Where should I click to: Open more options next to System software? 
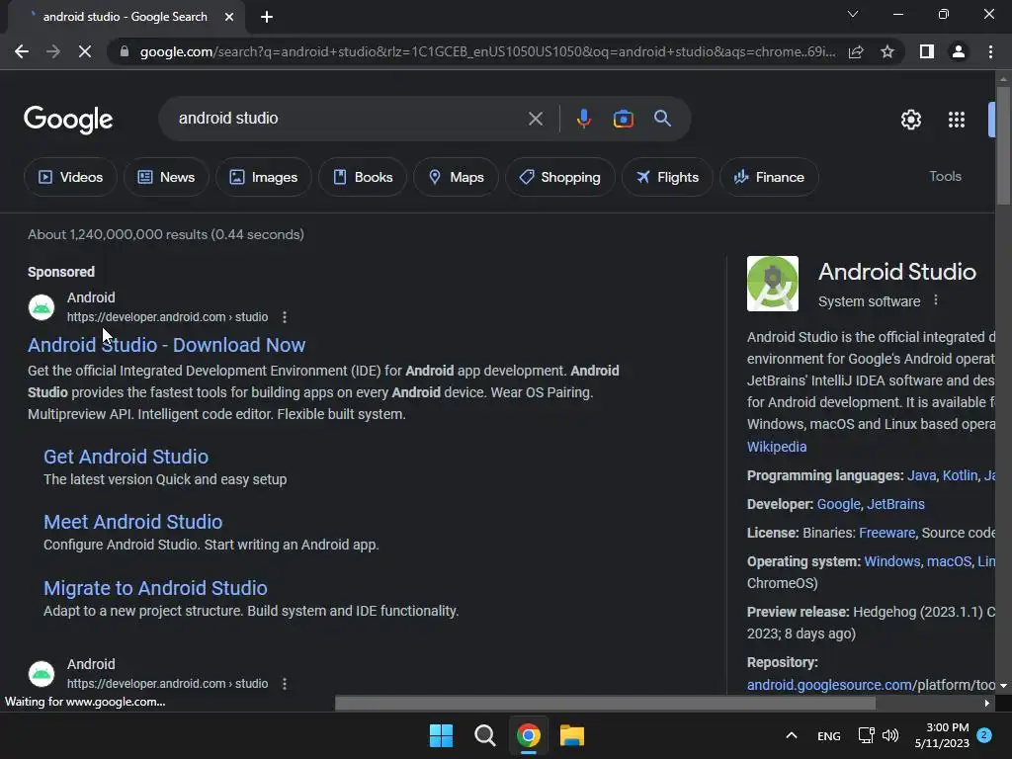pos(936,300)
